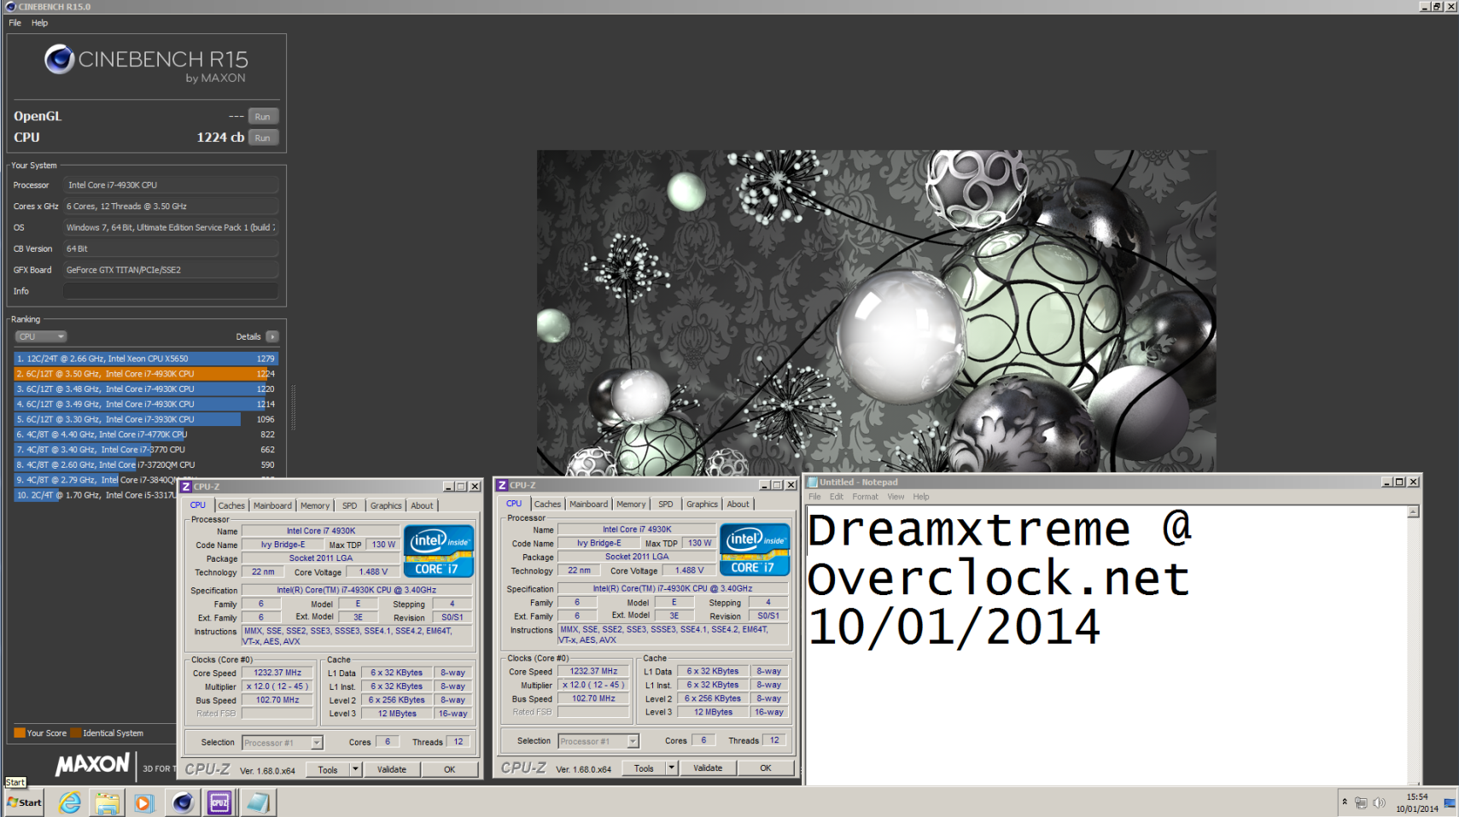This screenshot has width=1459, height=817.
Task: Click OK in left CPU-Z
Action: [449, 769]
